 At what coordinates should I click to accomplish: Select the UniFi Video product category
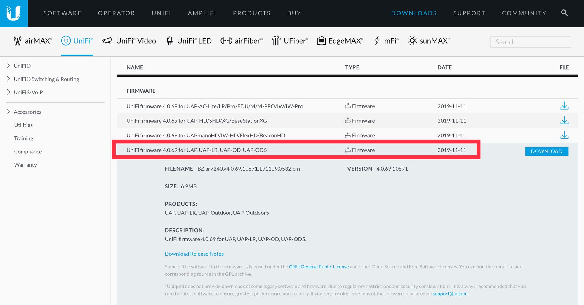pos(129,41)
